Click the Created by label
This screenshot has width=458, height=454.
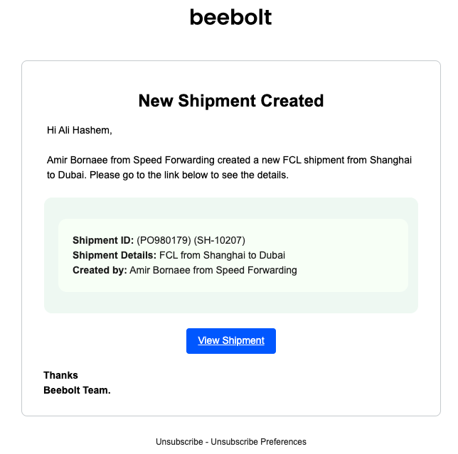pos(100,270)
